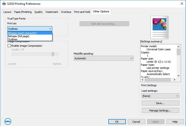Click 'Automatically Select' in settings summary

click(x=158, y=74)
